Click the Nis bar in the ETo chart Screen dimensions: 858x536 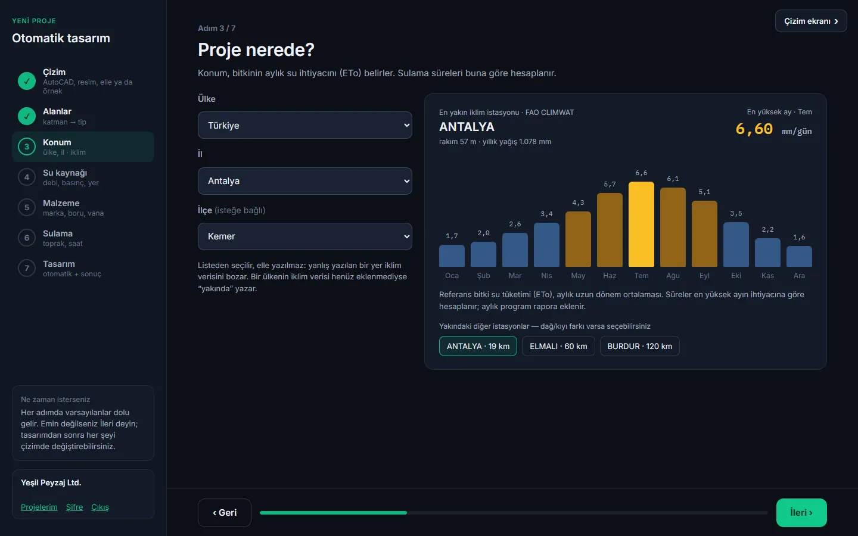[546, 245]
